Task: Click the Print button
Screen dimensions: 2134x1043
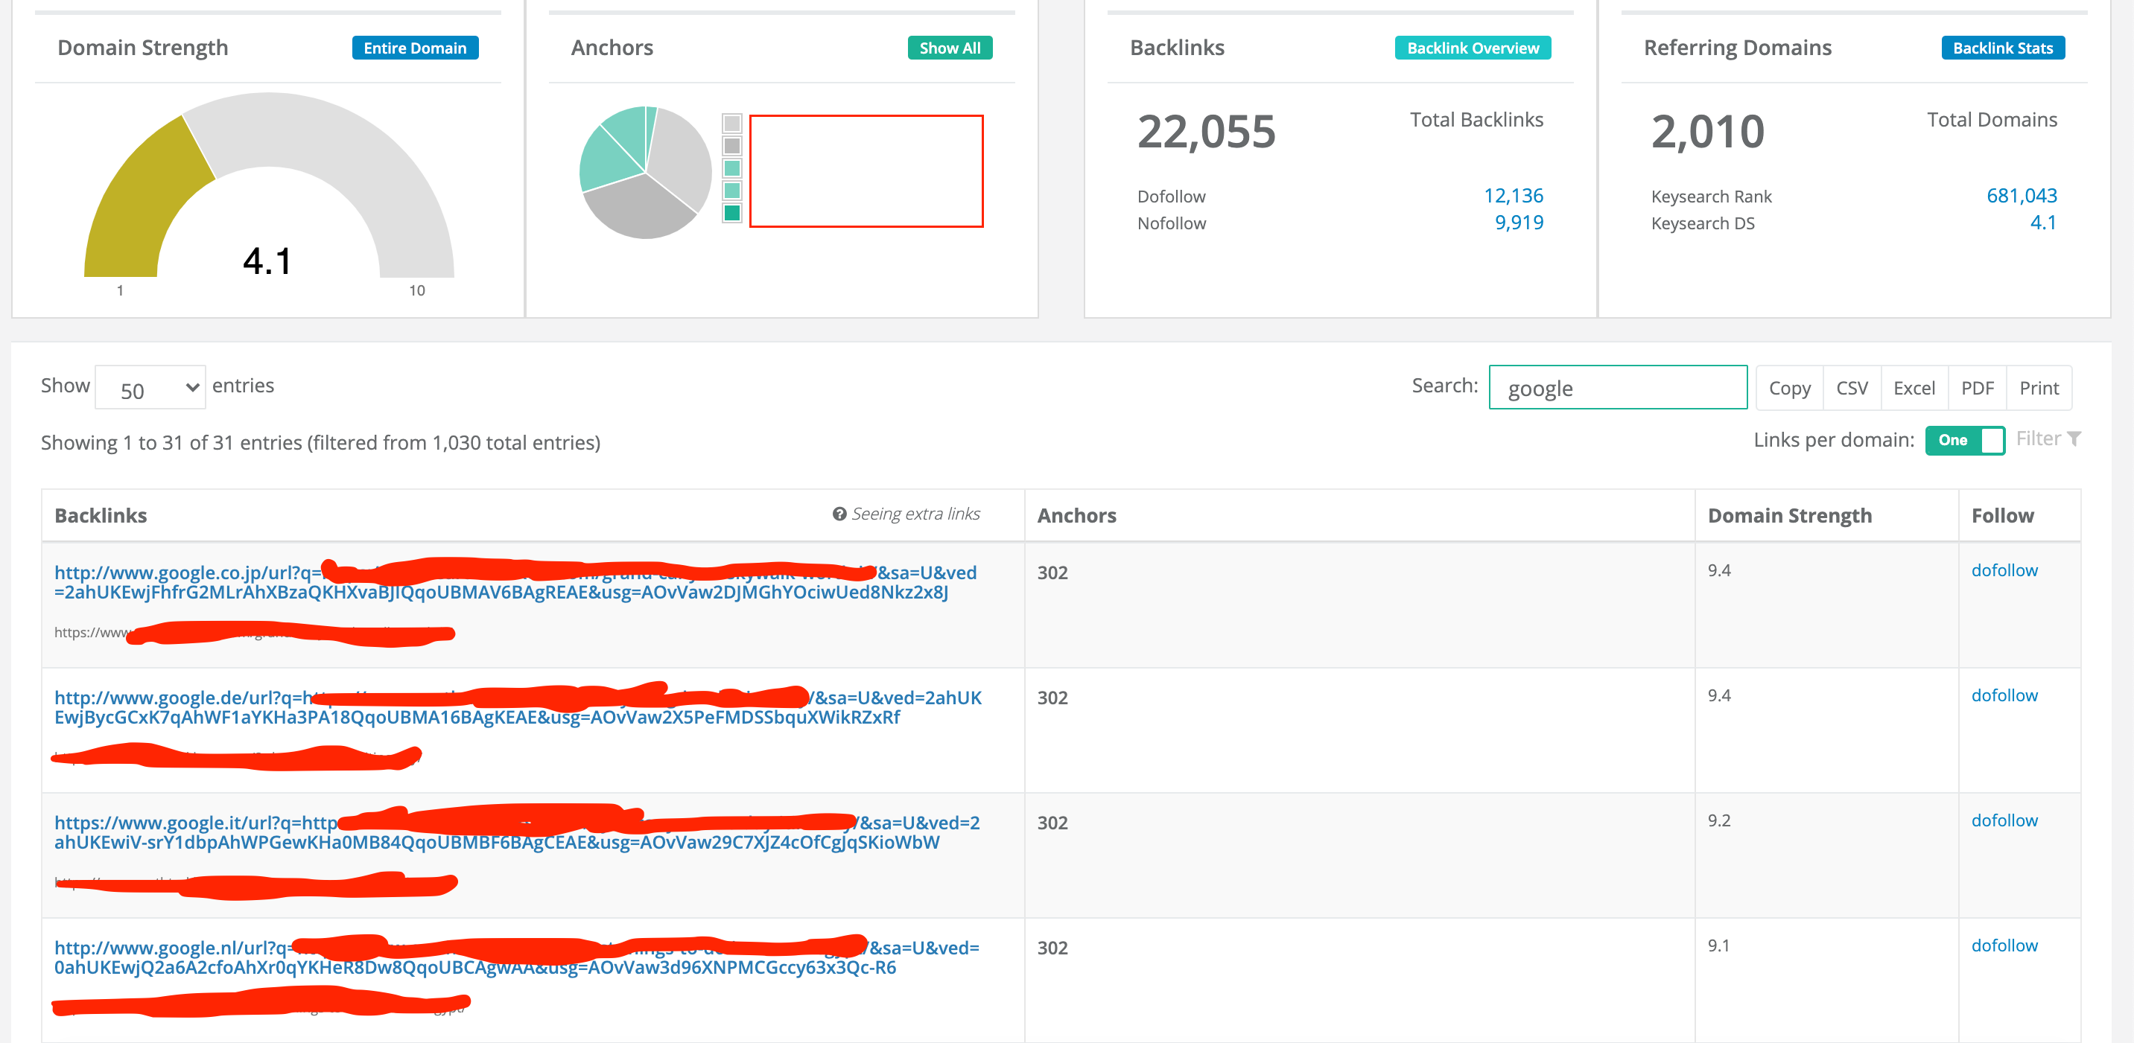Action: (x=2039, y=387)
